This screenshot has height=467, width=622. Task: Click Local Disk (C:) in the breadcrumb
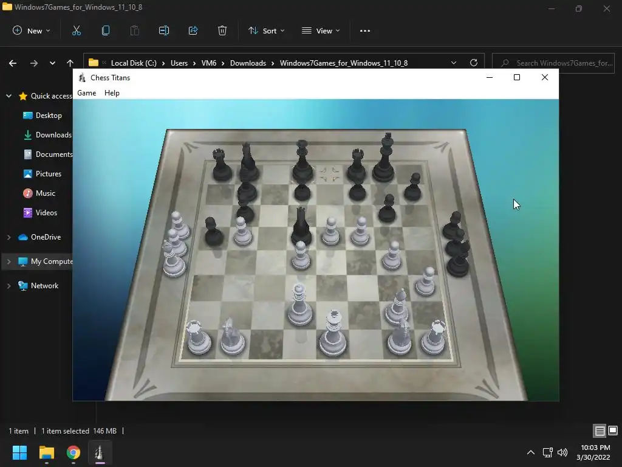click(134, 63)
